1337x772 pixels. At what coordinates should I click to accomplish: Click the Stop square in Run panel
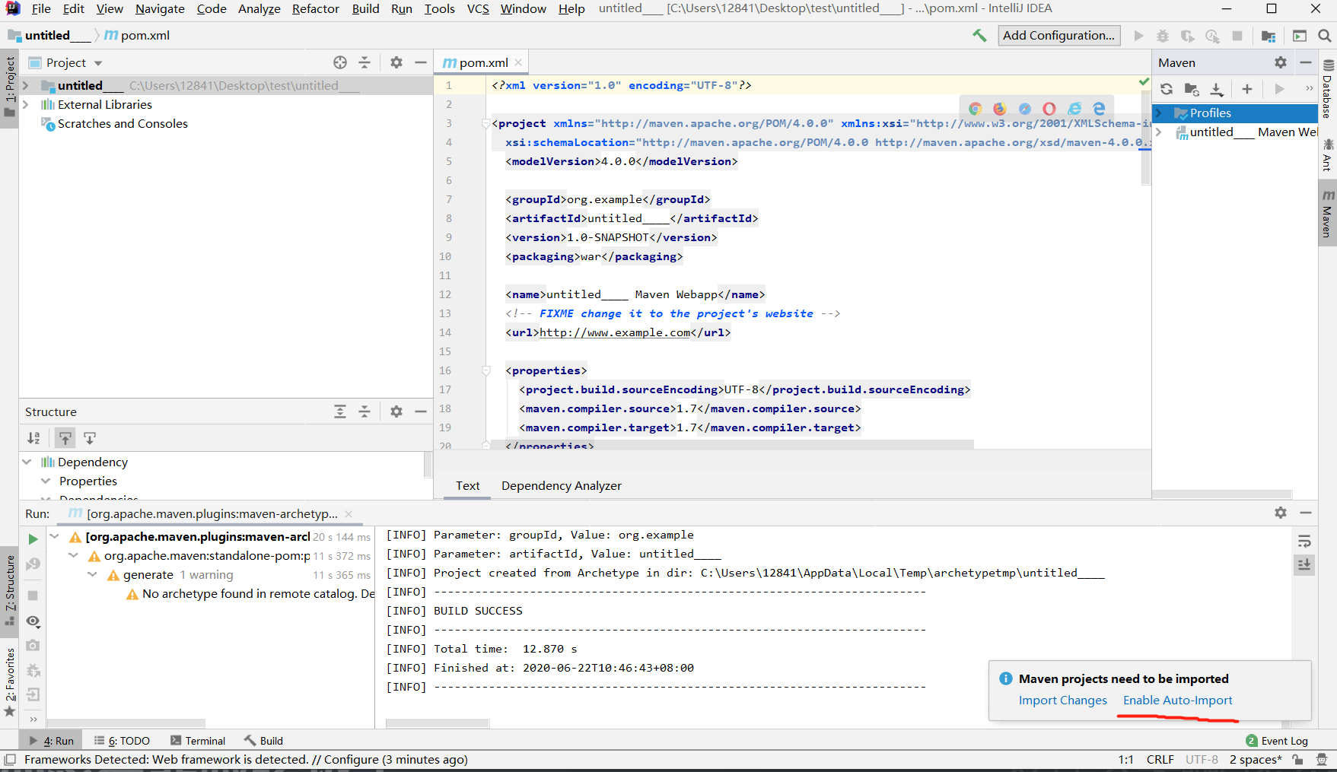tap(33, 596)
